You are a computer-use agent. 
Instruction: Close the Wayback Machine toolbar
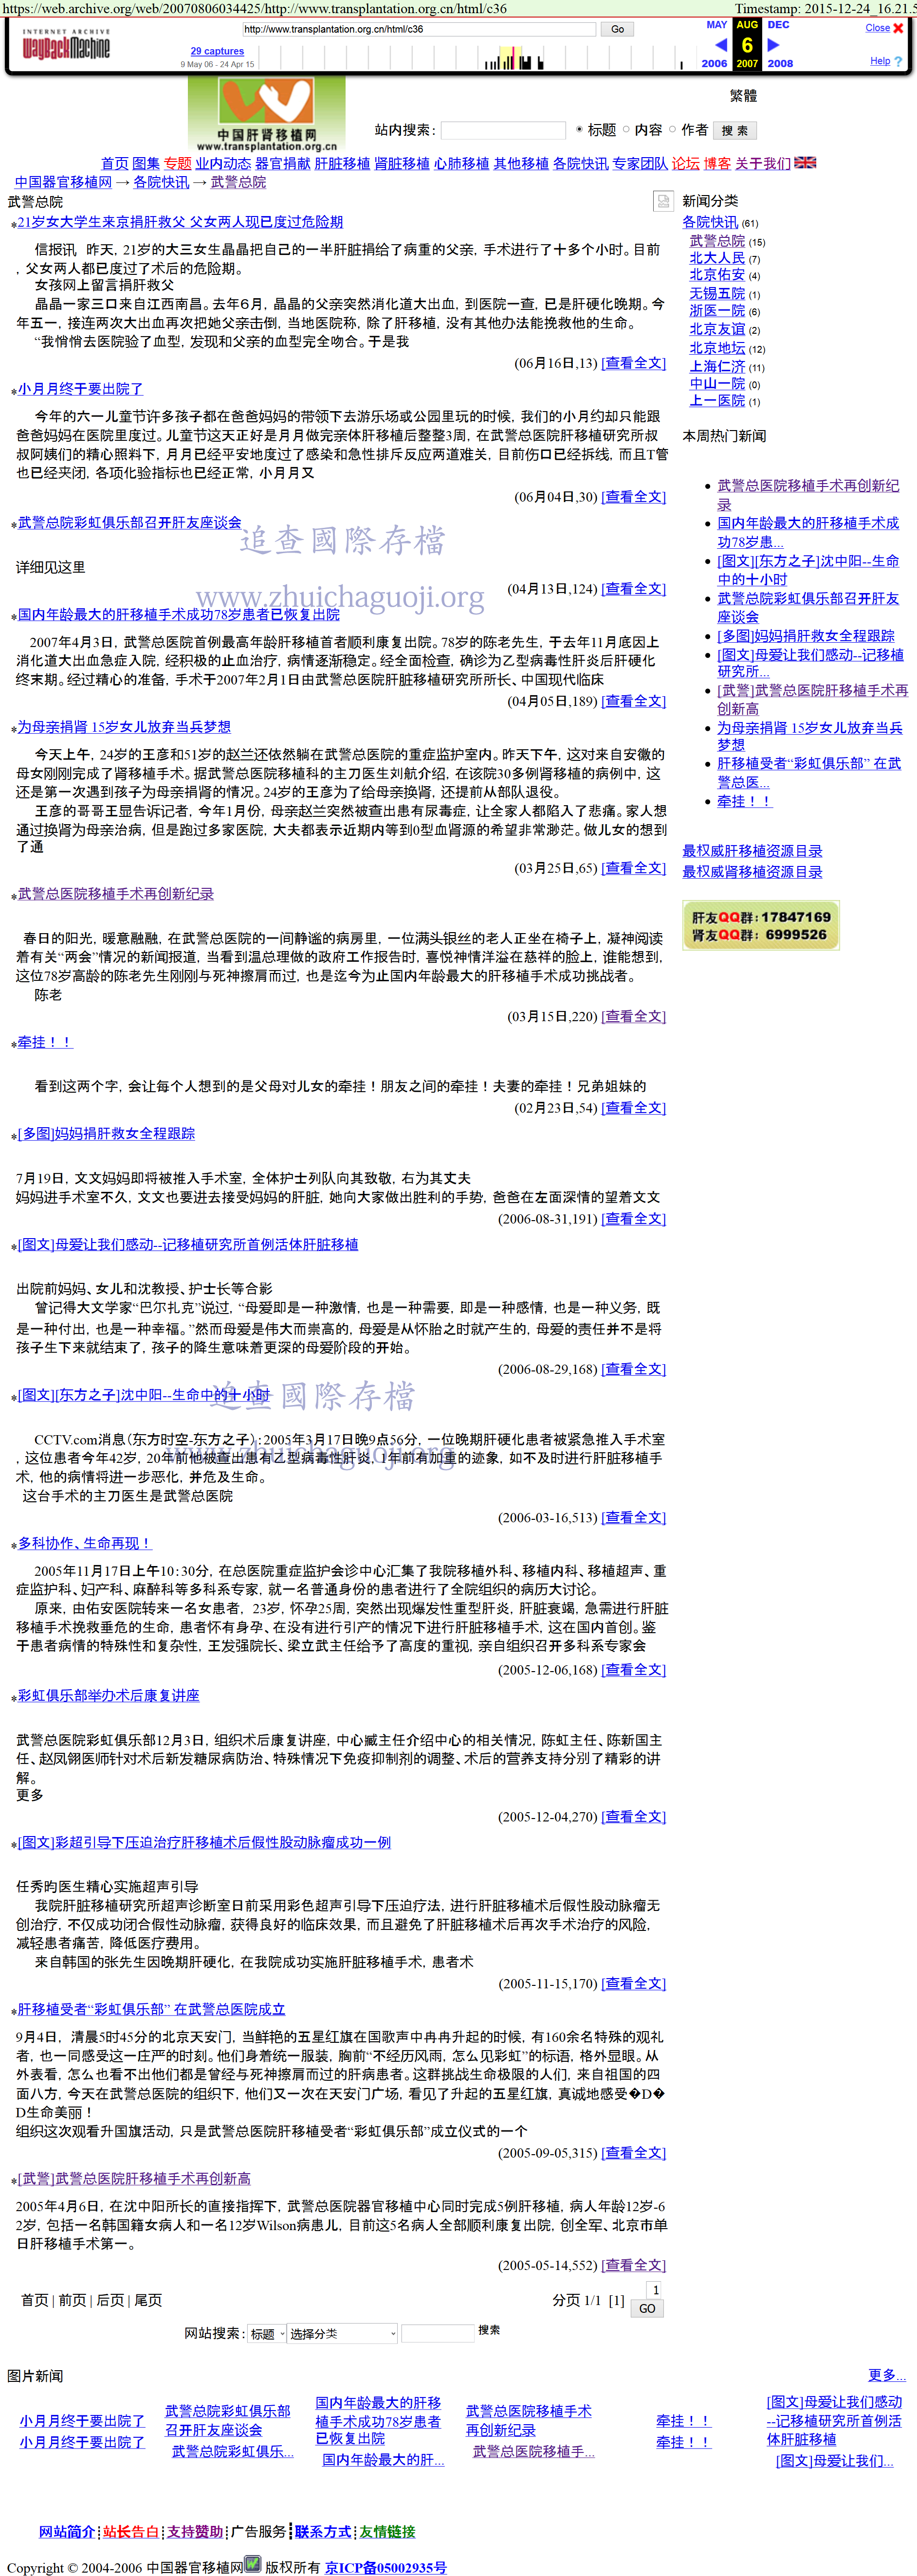point(897,28)
